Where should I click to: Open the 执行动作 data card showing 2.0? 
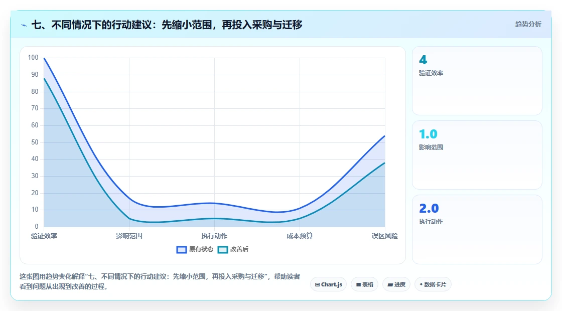(477, 229)
